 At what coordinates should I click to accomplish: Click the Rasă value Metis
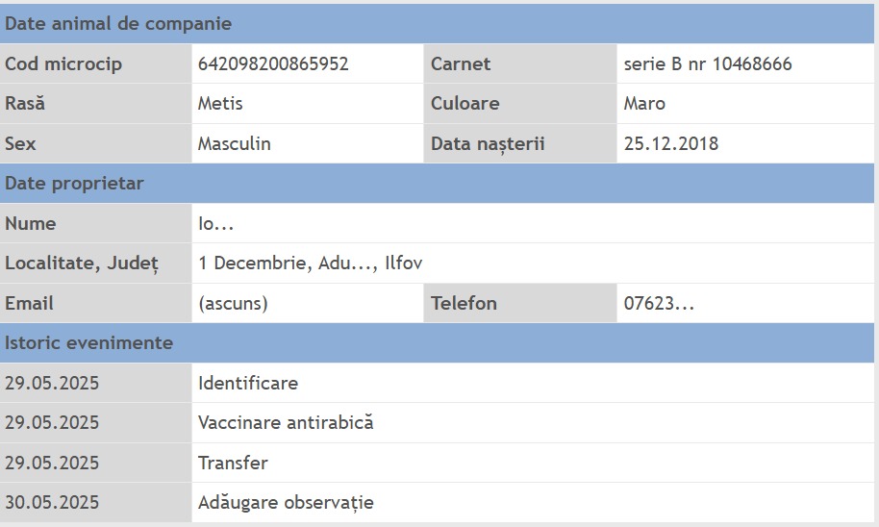(220, 104)
